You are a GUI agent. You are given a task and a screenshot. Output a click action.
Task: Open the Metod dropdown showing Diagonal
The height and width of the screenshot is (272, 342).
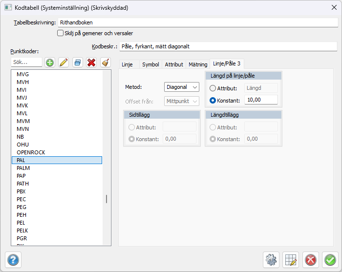click(182, 87)
